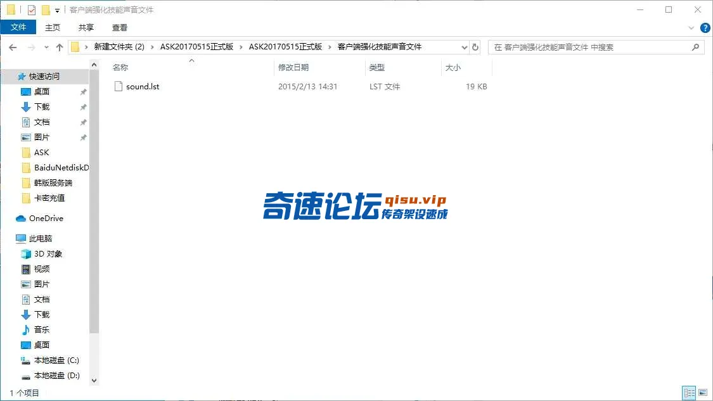Click the quick access properties checkmark icon

click(32, 10)
